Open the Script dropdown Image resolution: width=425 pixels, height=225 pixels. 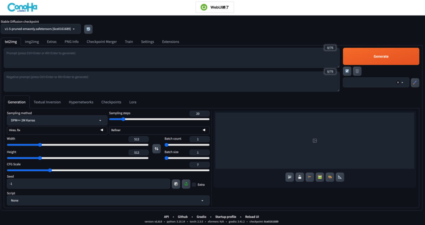(x=108, y=201)
